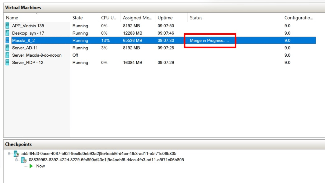The height and width of the screenshot is (183, 325).
Task: Click the ab5f64d3 checkpoint icon
Action: (x=16, y=154)
